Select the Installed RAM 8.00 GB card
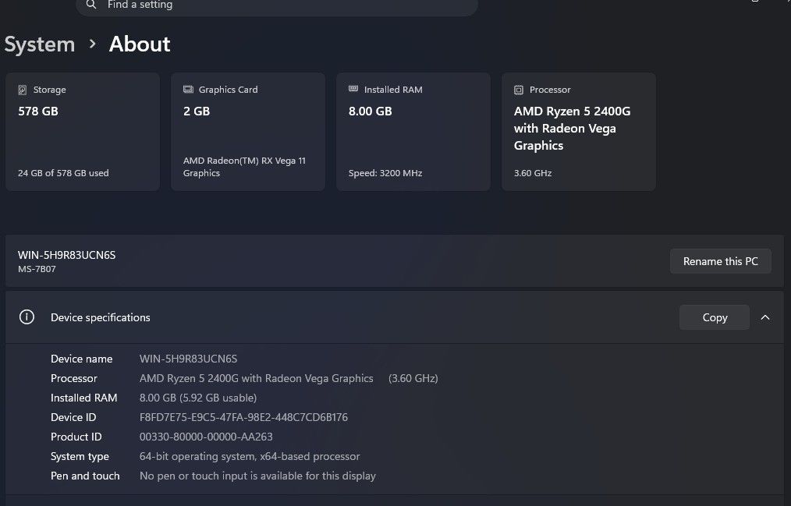The image size is (791, 506). coord(413,132)
